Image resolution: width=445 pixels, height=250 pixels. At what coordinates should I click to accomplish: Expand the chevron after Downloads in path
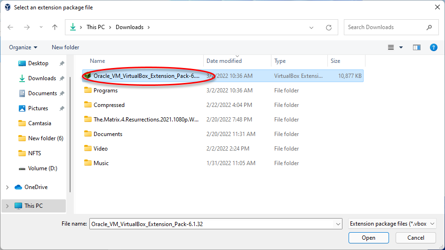tap(149, 27)
